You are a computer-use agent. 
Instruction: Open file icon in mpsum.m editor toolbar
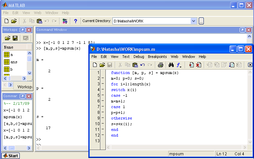click(102, 65)
